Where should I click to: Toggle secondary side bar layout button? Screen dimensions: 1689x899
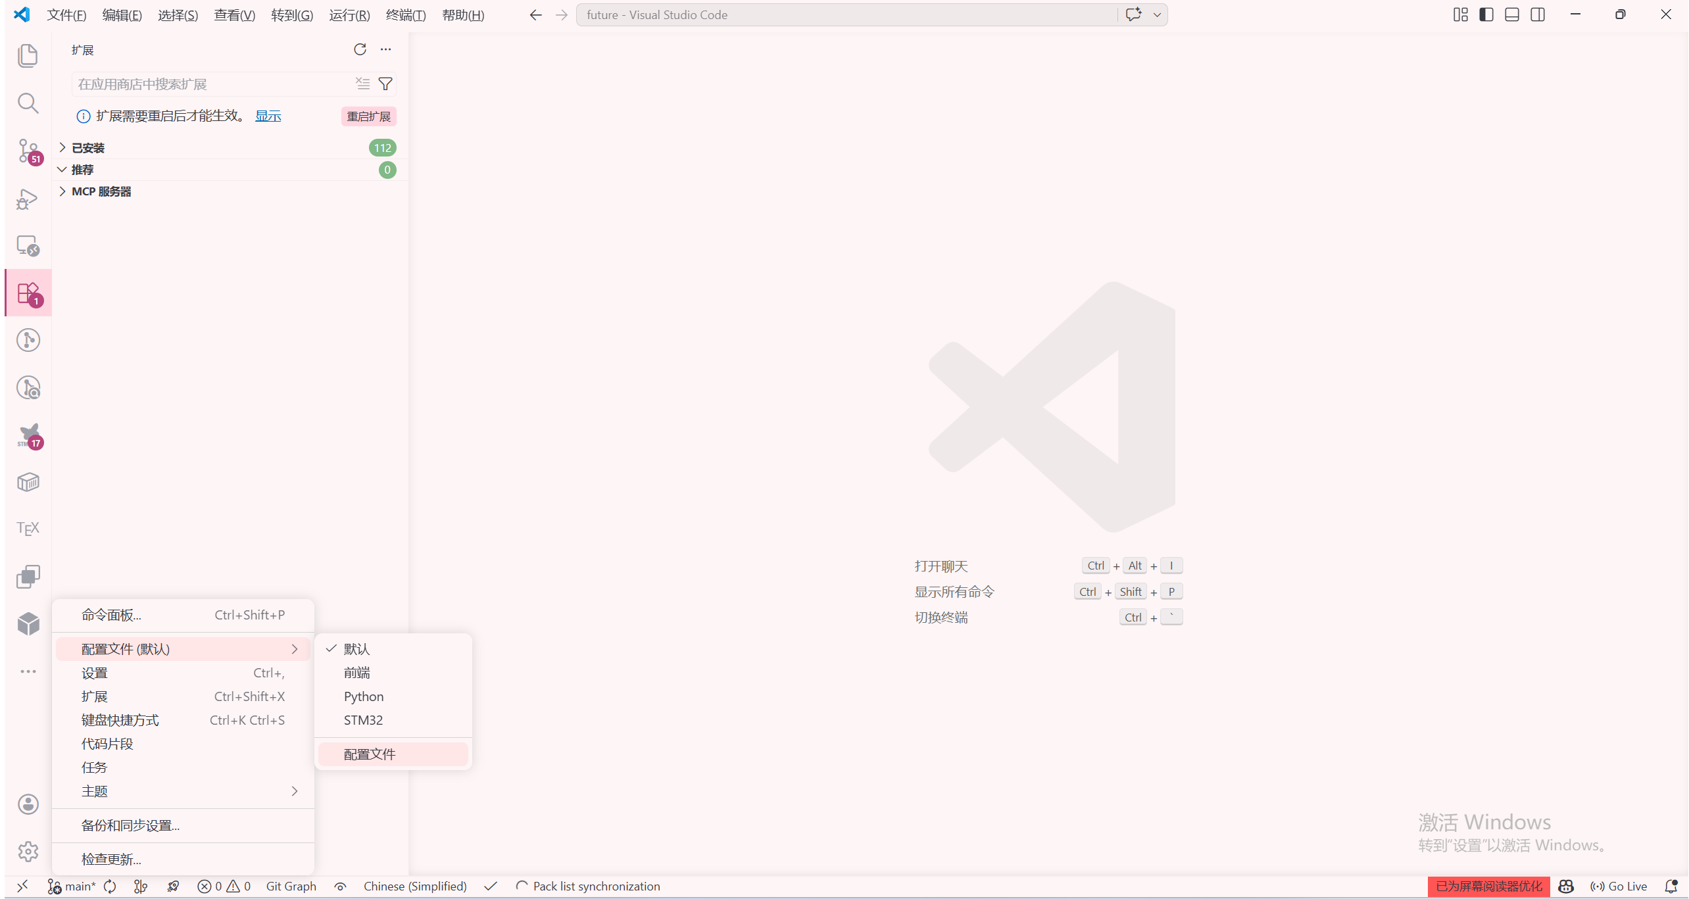tap(1538, 14)
